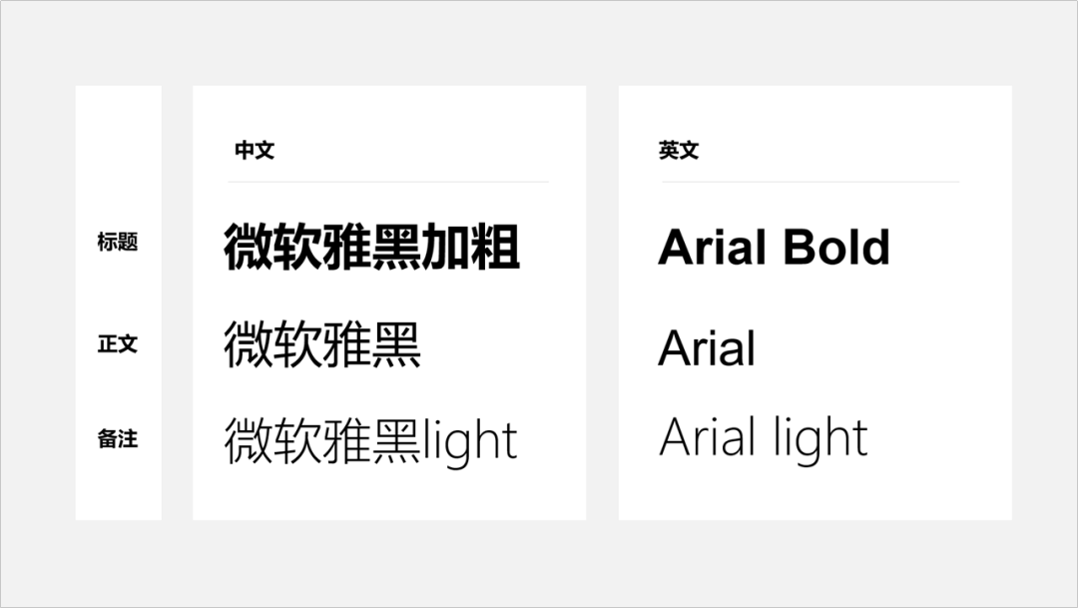Screen dimensions: 1078x608
Task: Click the Latin word light after 微软雅黑
Action: tap(470, 441)
